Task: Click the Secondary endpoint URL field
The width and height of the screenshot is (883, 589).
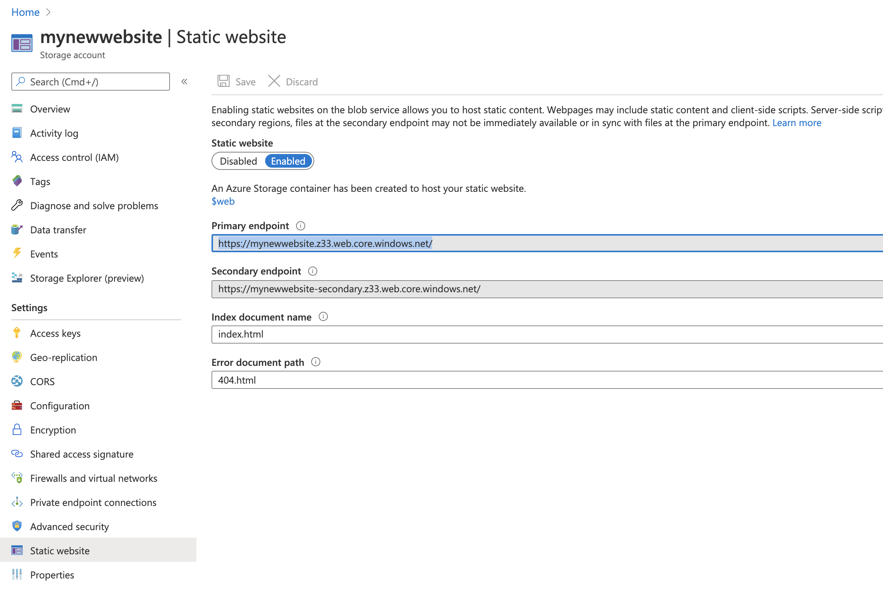Action: (547, 289)
